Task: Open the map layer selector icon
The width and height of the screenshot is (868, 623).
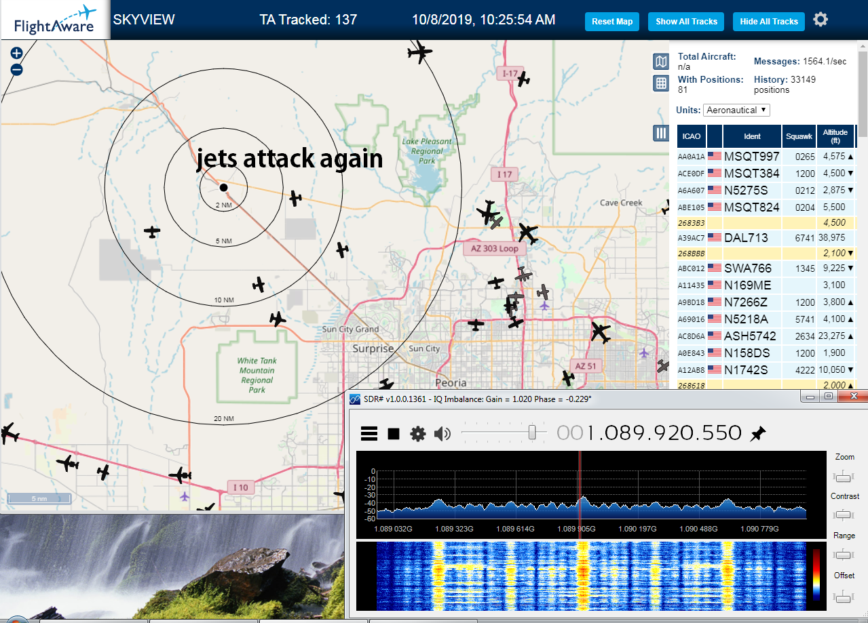Action: (661, 62)
